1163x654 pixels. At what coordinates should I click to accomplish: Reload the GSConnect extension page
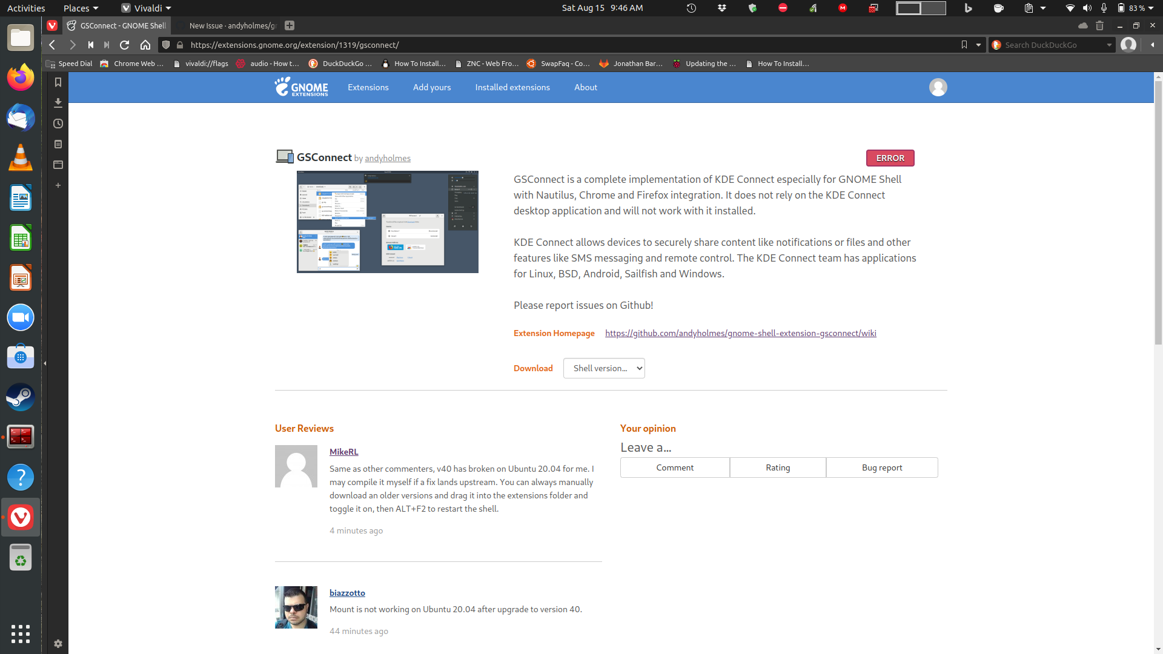tap(125, 45)
